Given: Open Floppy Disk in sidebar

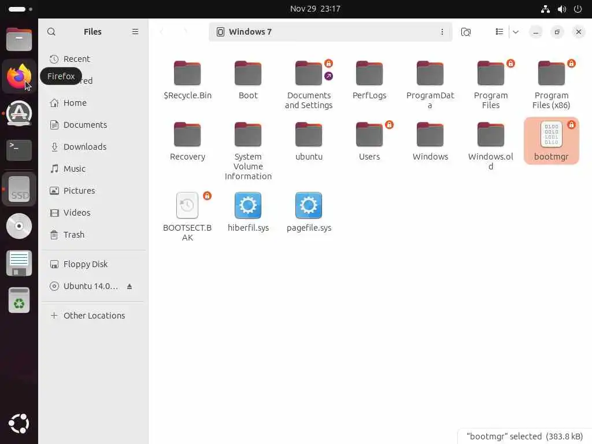Looking at the screenshot, I should pos(93,264).
